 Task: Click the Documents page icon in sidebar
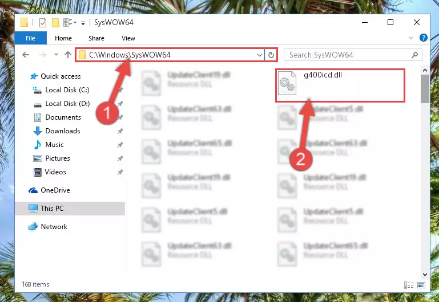coord(38,117)
